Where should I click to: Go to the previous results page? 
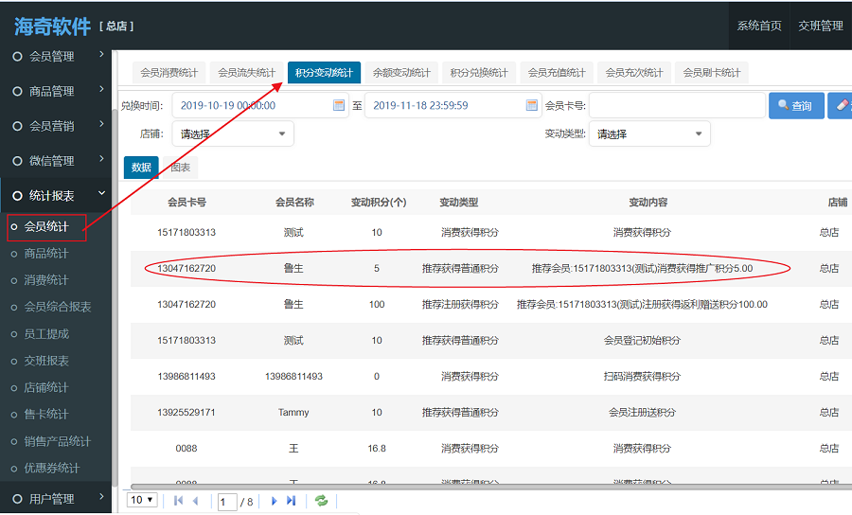196,500
